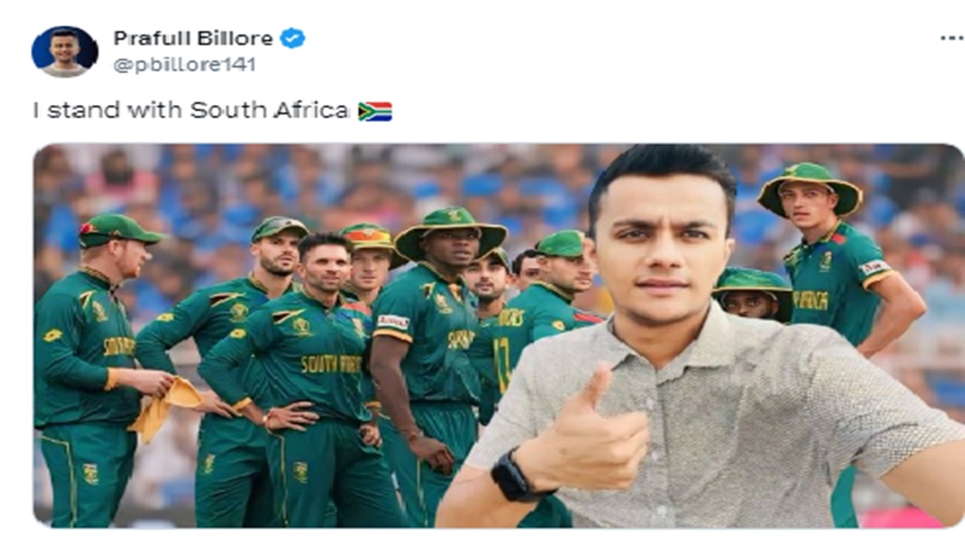The width and height of the screenshot is (965, 542).
Task: Click the far-right player's wide-brim hat
Action: [x=809, y=186]
